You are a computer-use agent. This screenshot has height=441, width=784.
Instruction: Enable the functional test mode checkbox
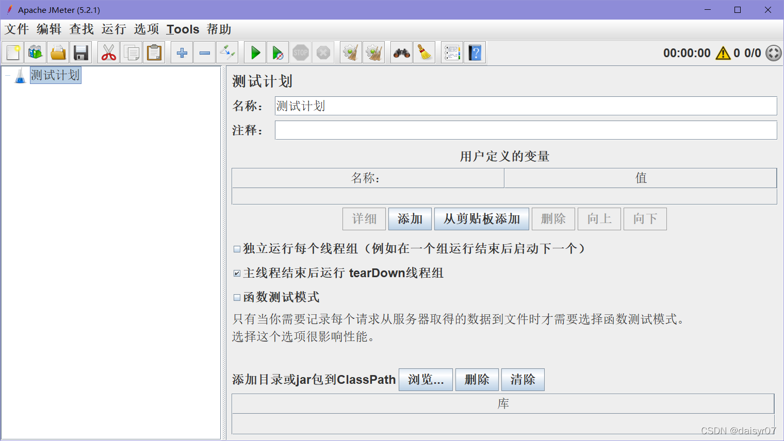tap(237, 297)
